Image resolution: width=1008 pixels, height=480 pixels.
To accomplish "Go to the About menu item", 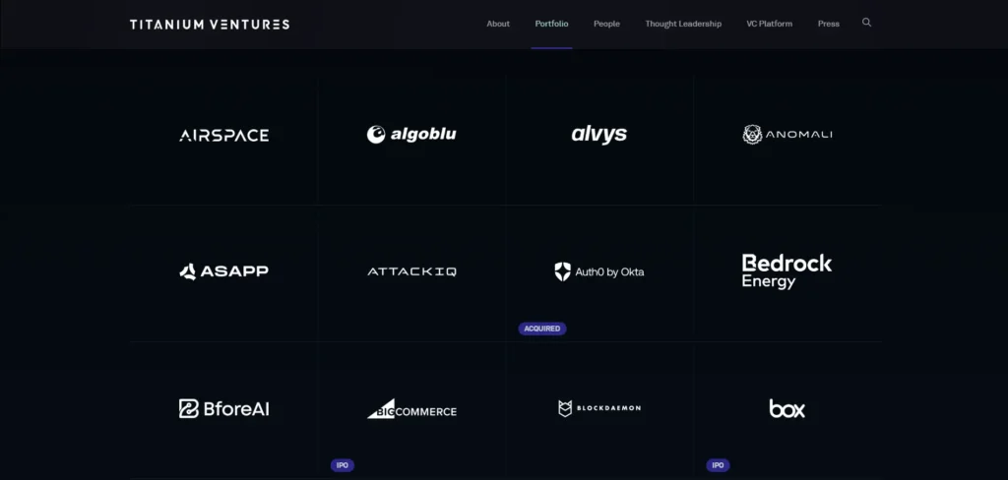I will (x=498, y=24).
